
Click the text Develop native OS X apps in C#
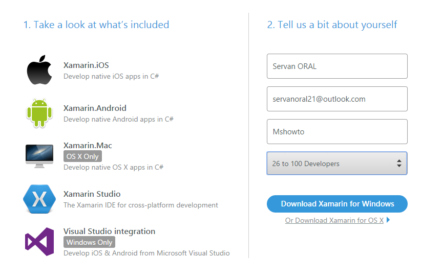coord(113,168)
